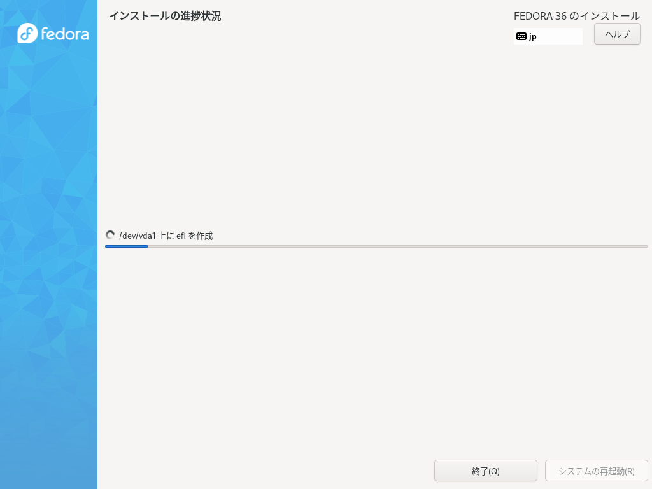This screenshot has width=652, height=489.
Task: Click the Fedora logo in the sidebar
Action: click(53, 33)
